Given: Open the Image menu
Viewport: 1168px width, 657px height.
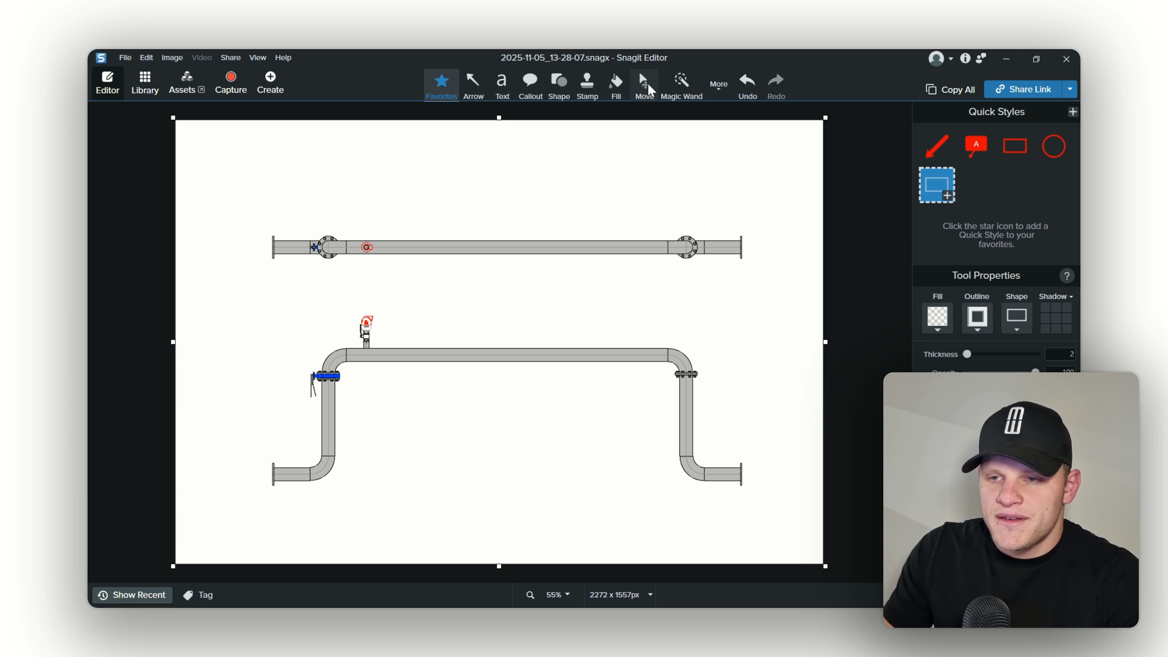Looking at the screenshot, I should [x=172, y=57].
